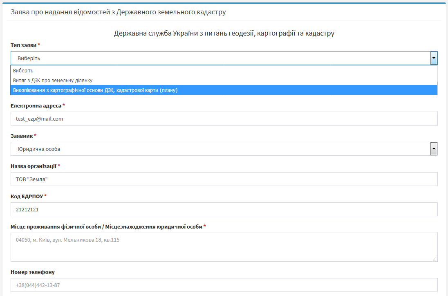Click the Назва організації label

[34, 166]
